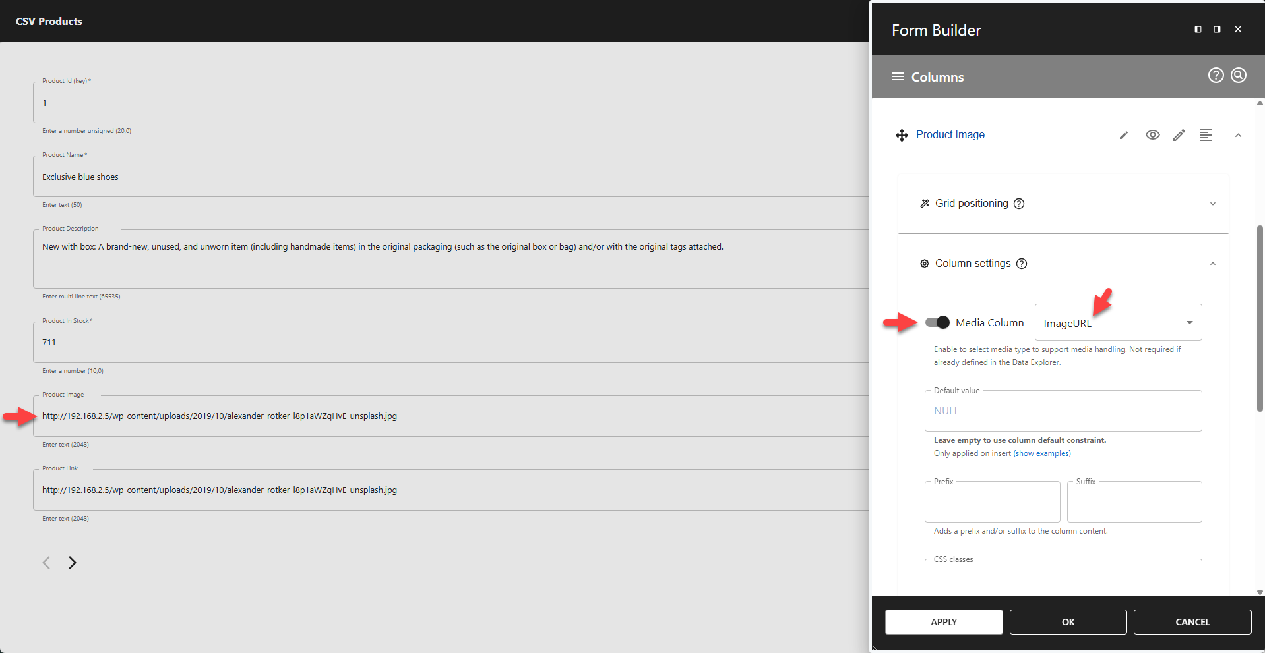
Task: Click the drag handle next to Product Image
Action: point(902,134)
